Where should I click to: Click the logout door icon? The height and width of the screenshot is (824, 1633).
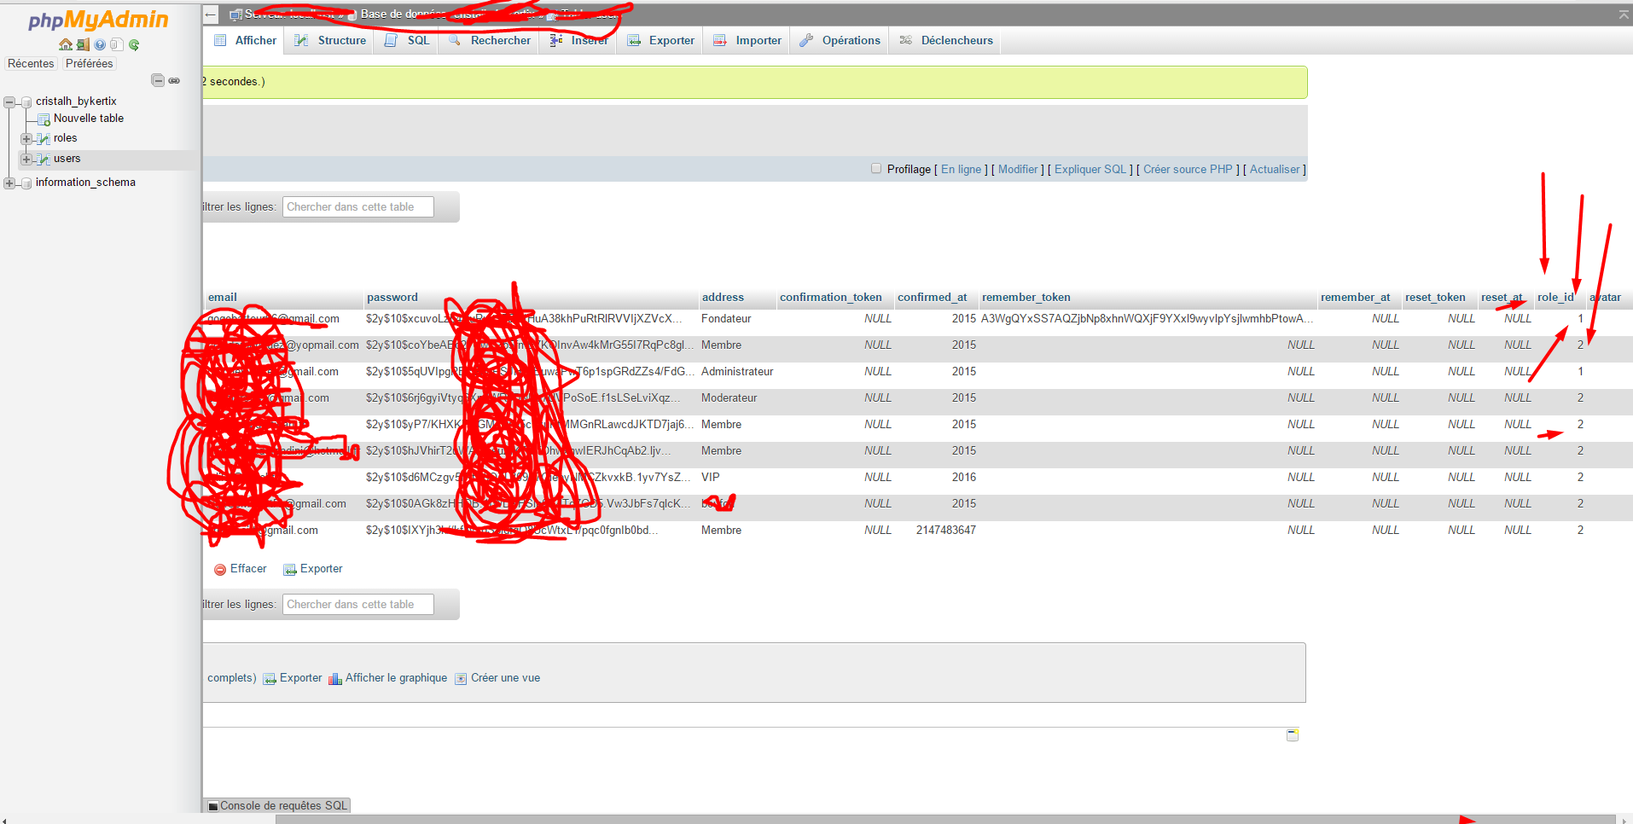83,44
